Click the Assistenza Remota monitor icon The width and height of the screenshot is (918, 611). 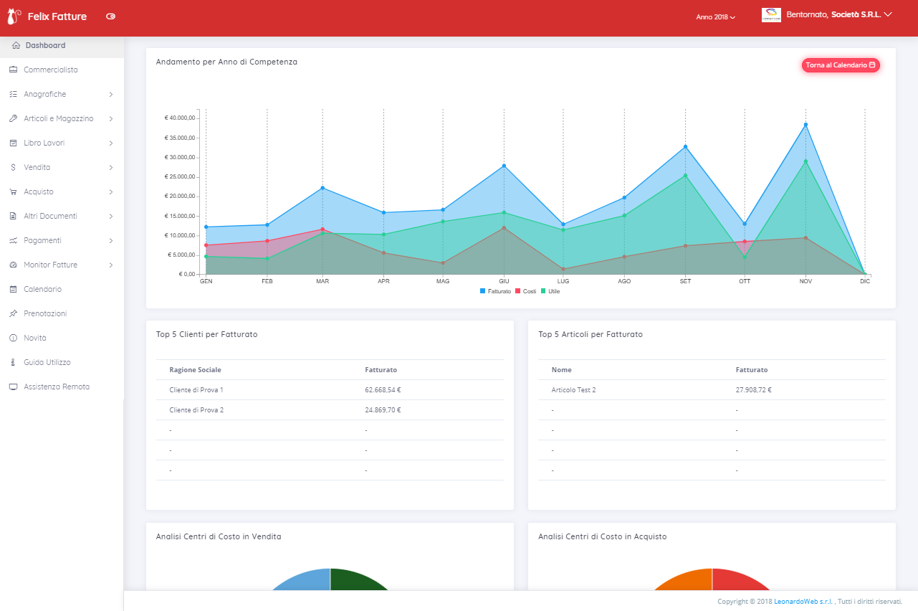point(13,387)
